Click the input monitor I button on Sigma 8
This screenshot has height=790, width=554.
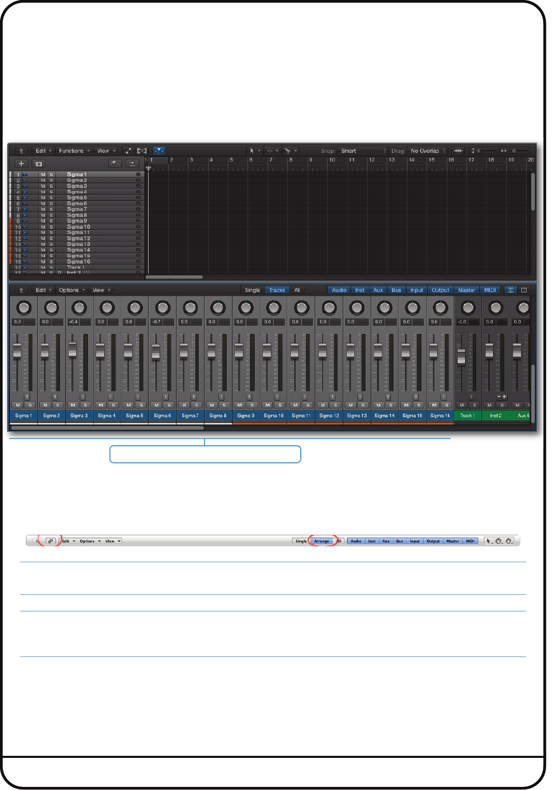pos(221,397)
